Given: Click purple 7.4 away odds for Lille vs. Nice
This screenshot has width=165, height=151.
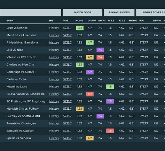Looking at the screenshot, I should [x=100, y=50].
